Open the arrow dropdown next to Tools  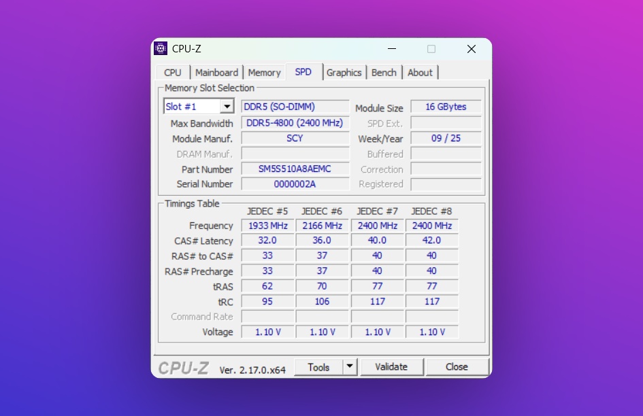coord(350,366)
